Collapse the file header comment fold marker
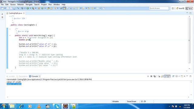 [x=10, y=16]
